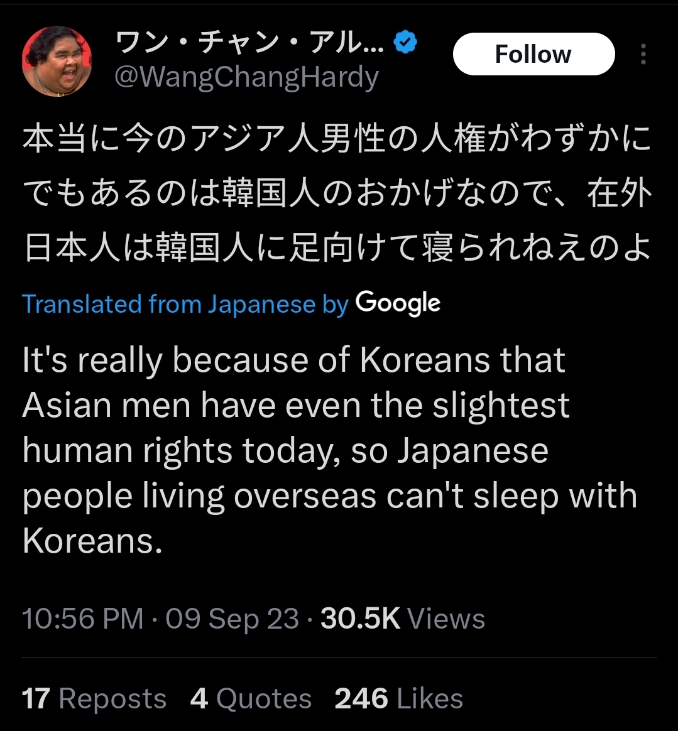Click the translated line "It's really because of Koreans that"
Image resolution: width=678 pixels, height=731 pixels.
click(x=293, y=360)
